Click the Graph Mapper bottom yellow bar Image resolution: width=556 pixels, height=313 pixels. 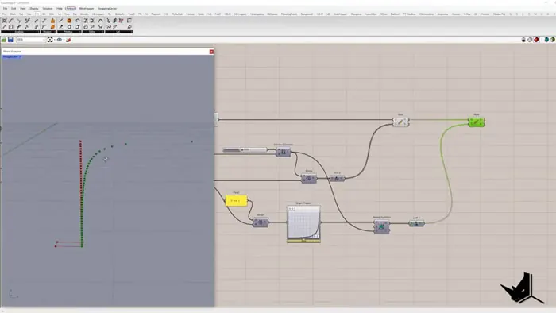coord(303,241)
